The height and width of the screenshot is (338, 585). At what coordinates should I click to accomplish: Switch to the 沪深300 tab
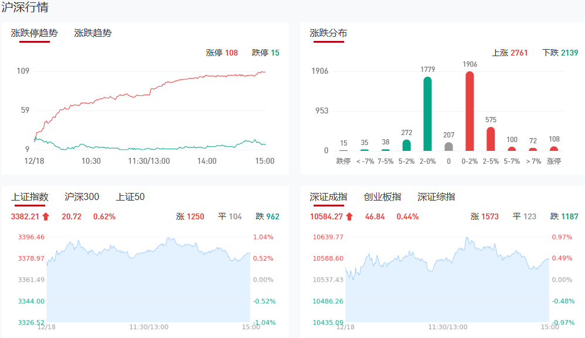pyautogui.click(x=81, y=196)
